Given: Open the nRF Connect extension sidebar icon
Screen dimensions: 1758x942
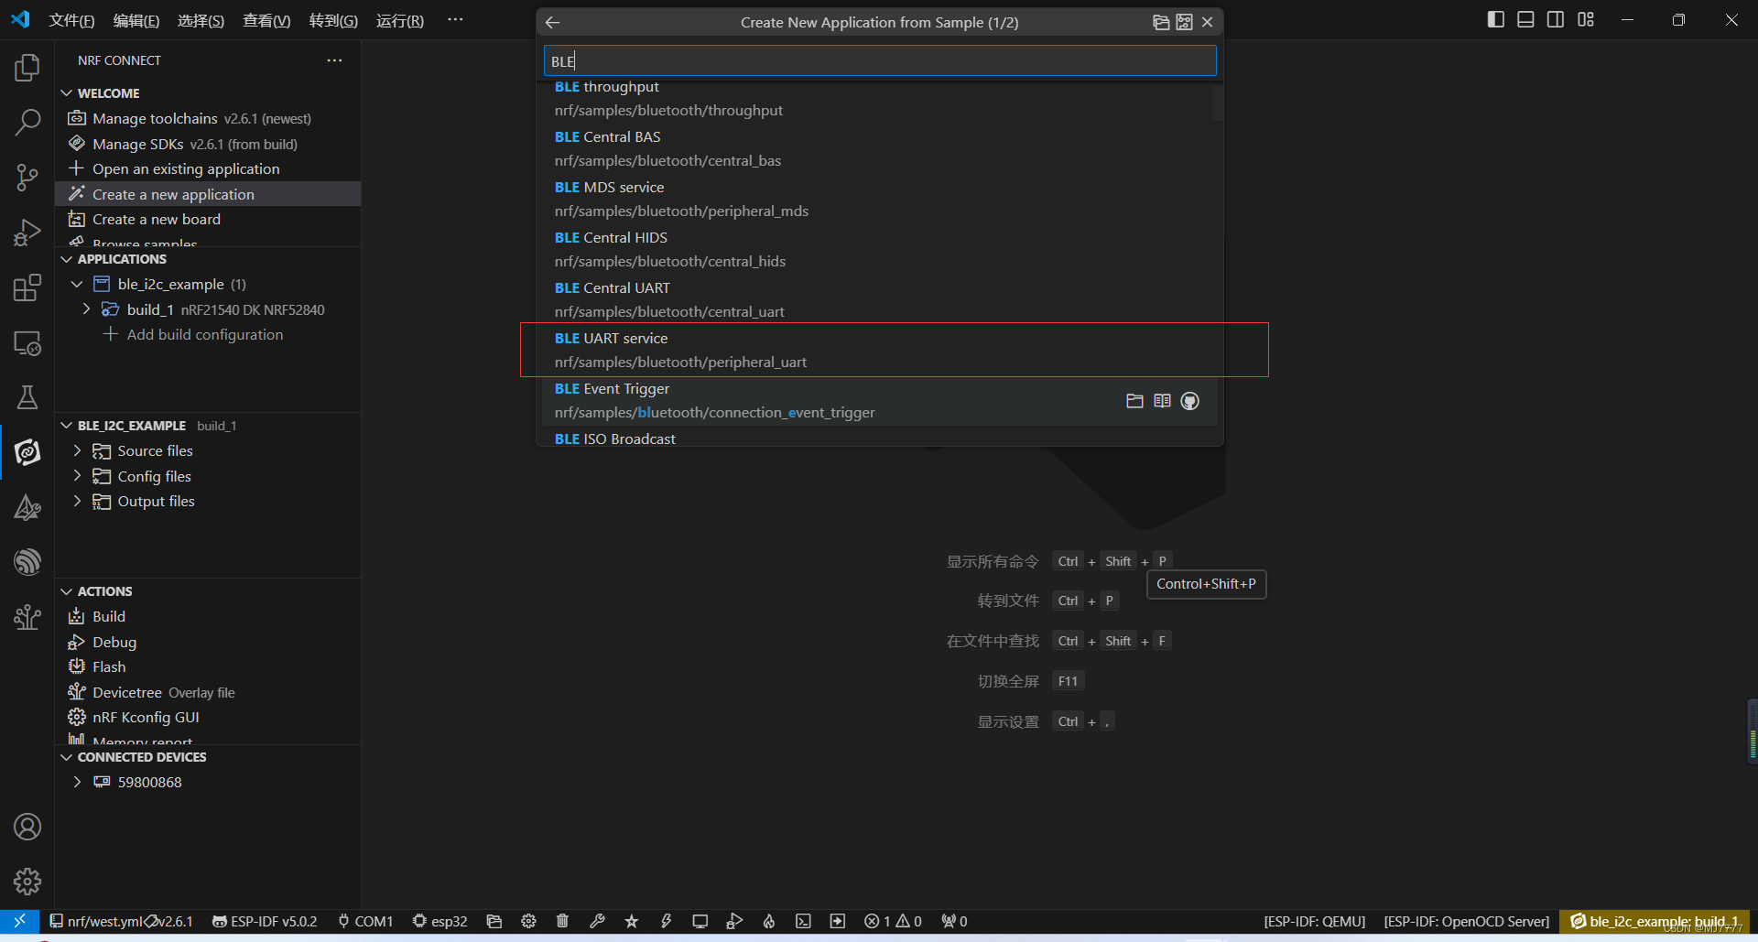Looking at the screenshot, I should [x=27, y=451].
